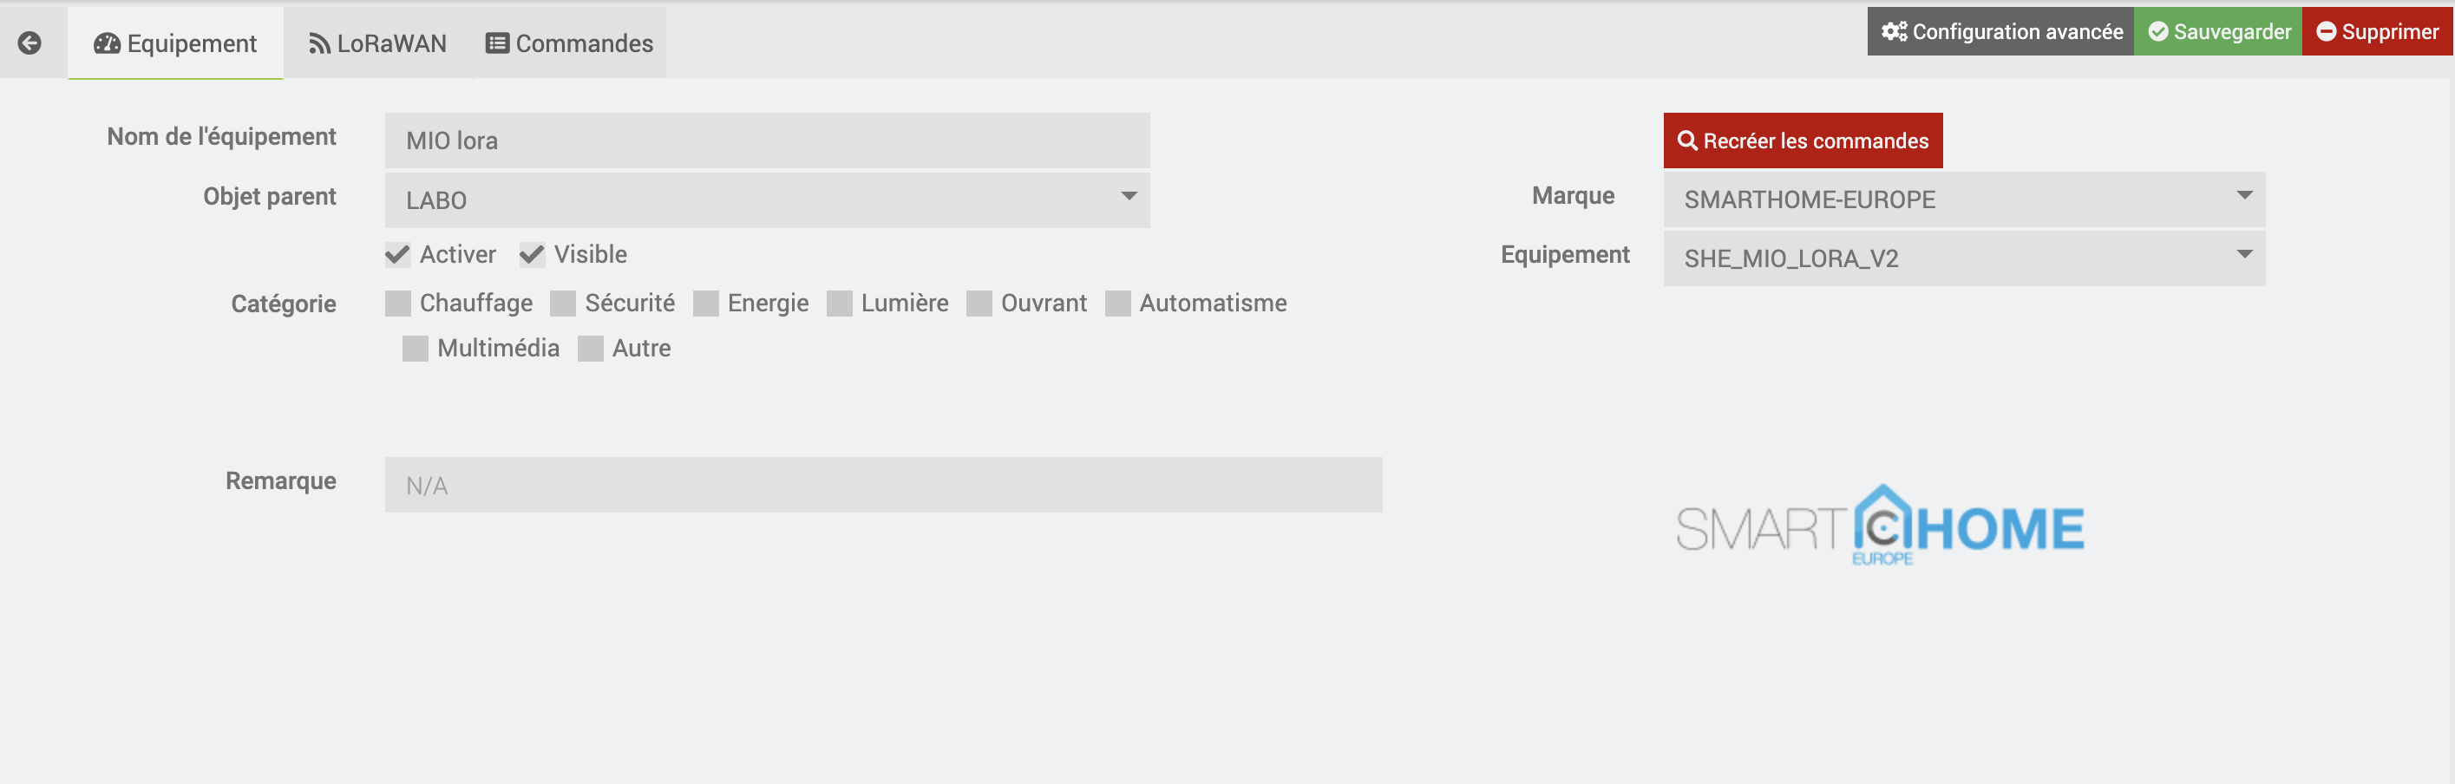Click Recréer les commandes button
This screenshot has height=784, width=2455.
(x=1802, y=141)
